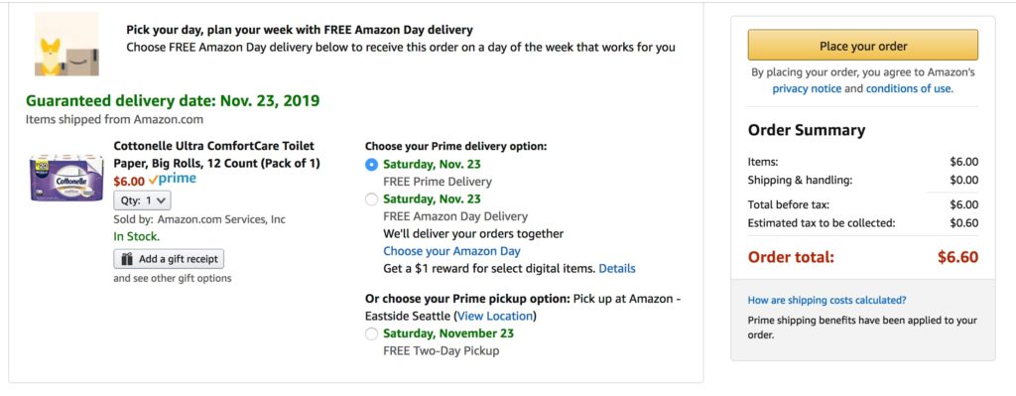Select the FREE Two-Day Pickup radio option
Image resolution: width=1016 pixels, height=396 pixels.
(x=371, y=334)
